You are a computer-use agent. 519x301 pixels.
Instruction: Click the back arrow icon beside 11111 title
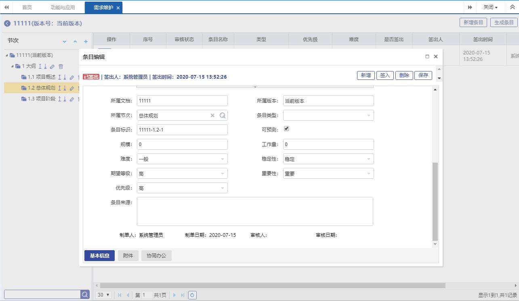[x=7, y=23]
